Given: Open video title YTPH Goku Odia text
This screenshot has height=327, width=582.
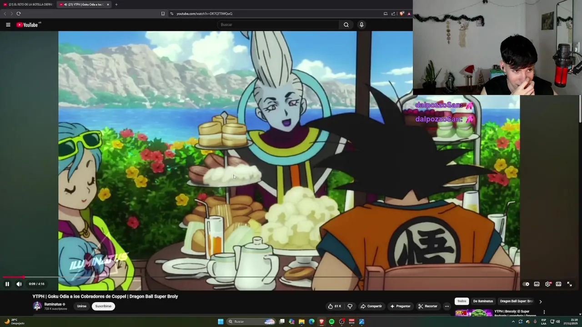Looking at the screenshot, I should (105, 297).
